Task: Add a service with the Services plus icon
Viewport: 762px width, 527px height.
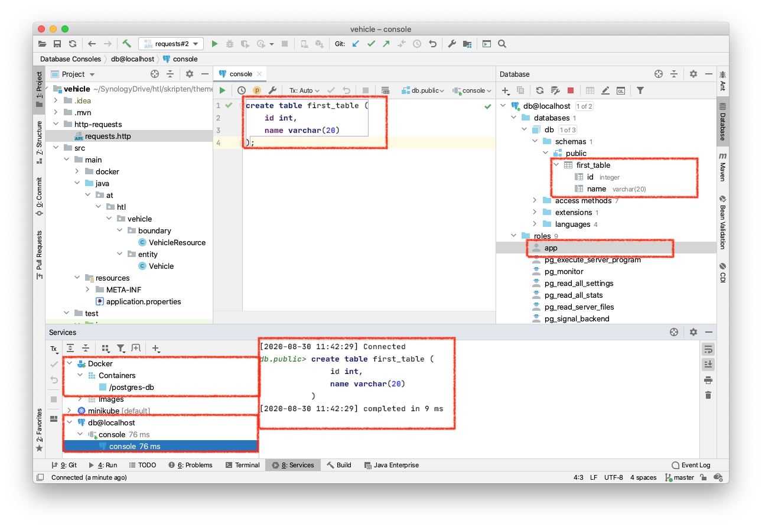Action: 156,349
